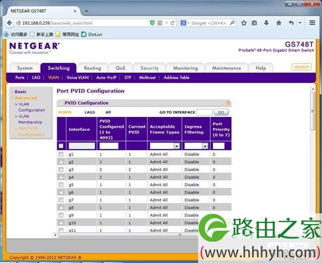The image size is (322, 263).
Task: Show All interfaces link
Action: (108, 112)
